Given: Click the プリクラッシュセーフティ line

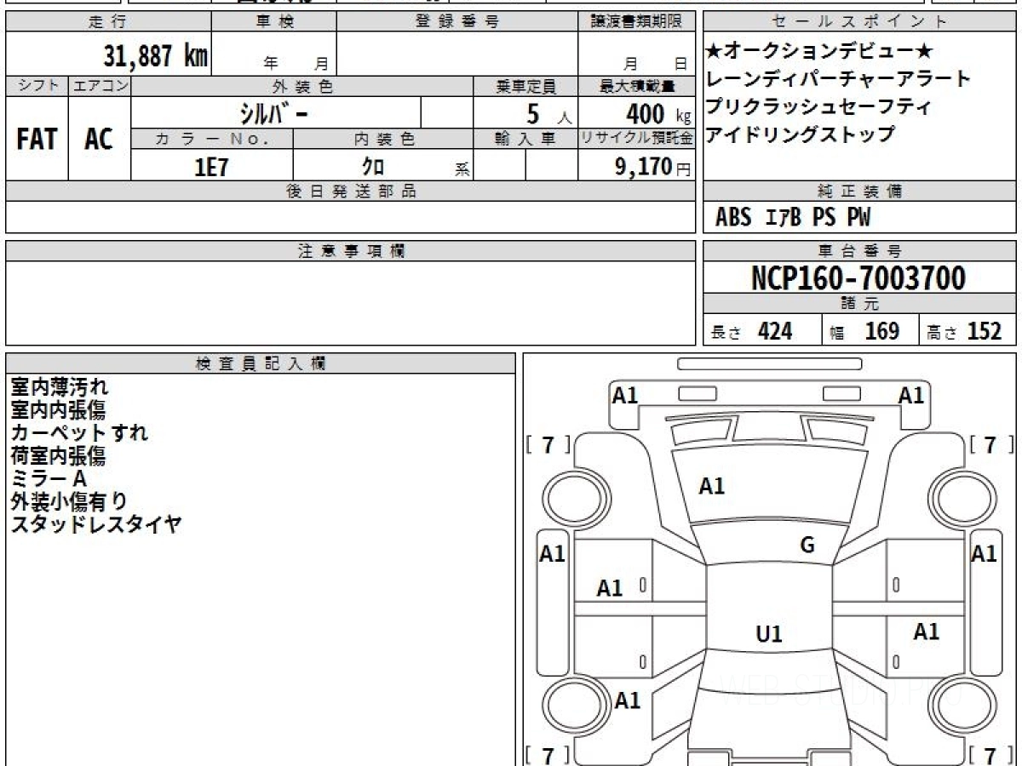Looking at the screenshot, I should [x=819, y=106].
